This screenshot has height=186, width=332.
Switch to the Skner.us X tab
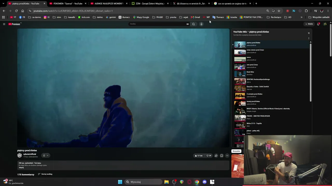click(191, 4)
